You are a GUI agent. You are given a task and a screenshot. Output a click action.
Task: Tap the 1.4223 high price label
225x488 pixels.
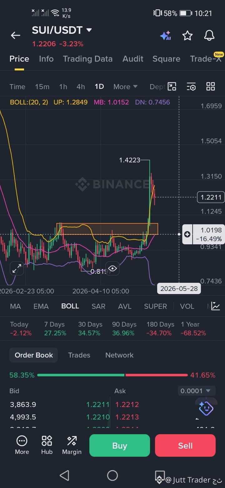(x=130, y=160)
